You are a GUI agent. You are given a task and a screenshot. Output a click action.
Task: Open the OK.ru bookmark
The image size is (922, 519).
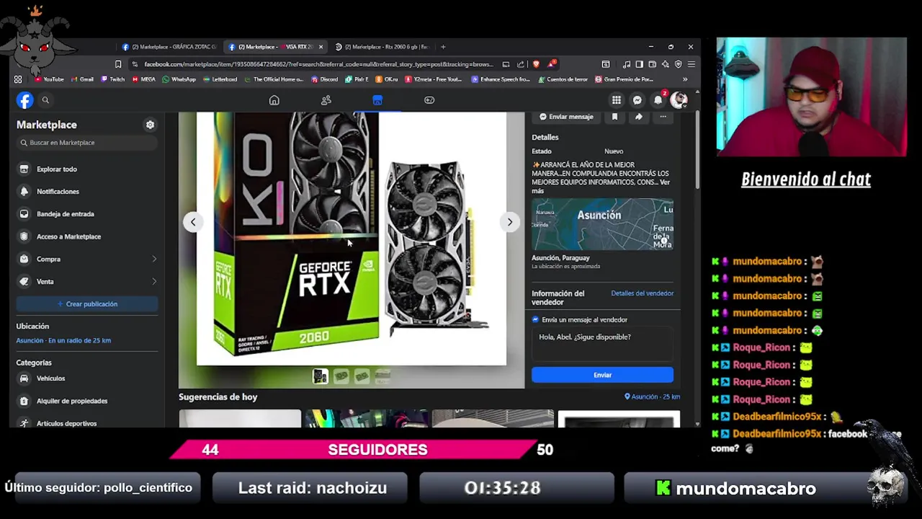[387, 79]
